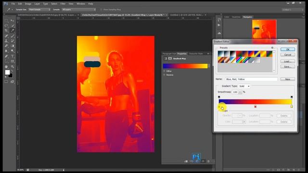Swap foreground and background colors
Screen dimensions: 308x173
point(12,71)
